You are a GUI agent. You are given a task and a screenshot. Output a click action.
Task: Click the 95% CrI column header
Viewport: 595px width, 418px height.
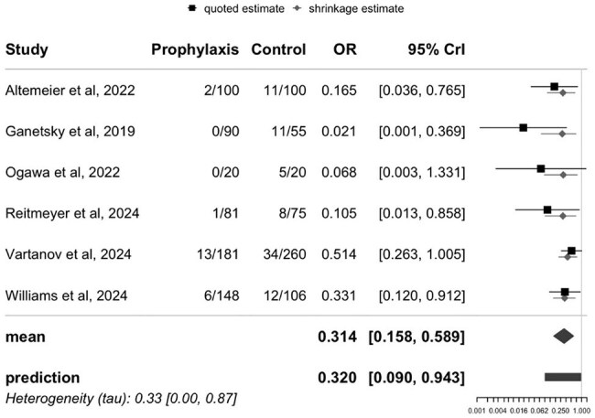tap(437, 49)
